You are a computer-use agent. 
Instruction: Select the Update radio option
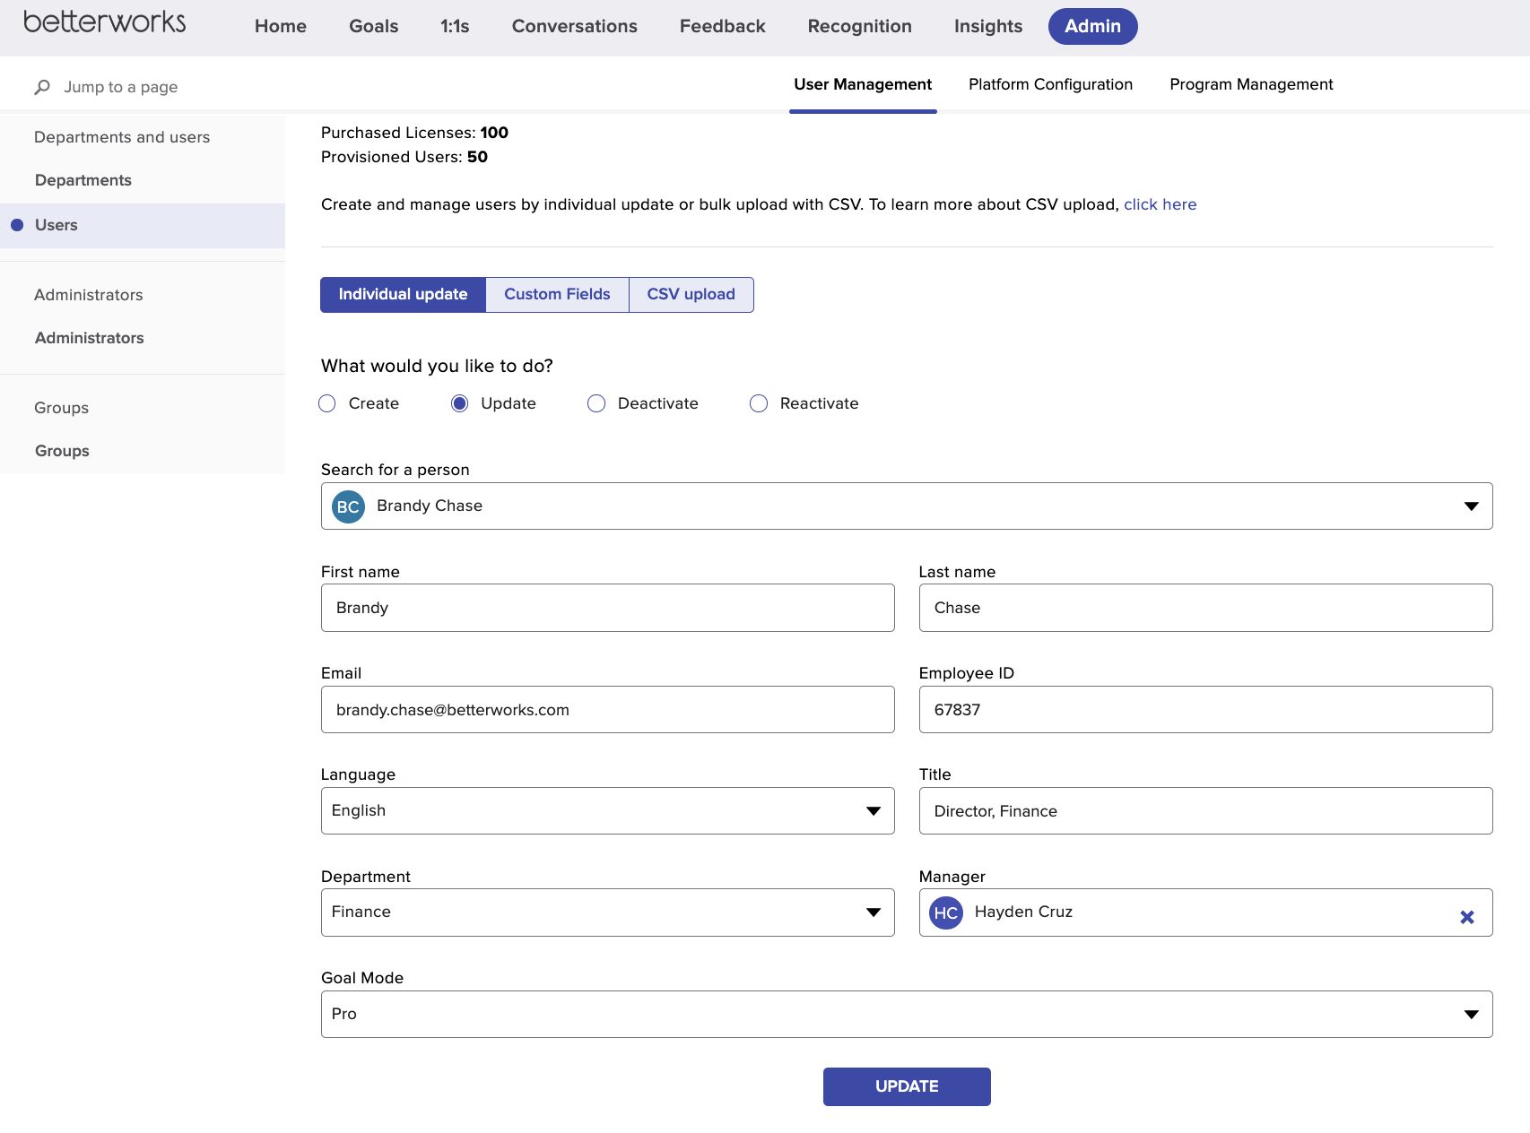459,403
